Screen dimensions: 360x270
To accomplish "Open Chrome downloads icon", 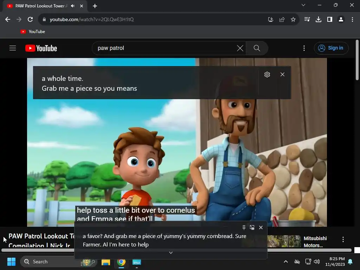I will pos(318,20).
